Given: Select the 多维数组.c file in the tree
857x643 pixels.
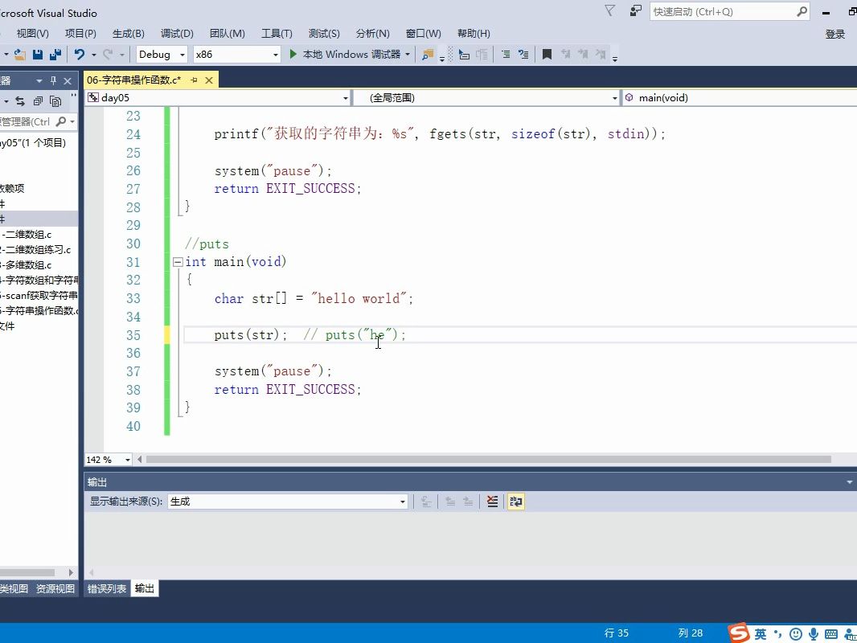Looking at the screenshot, I should coord(27,265).
